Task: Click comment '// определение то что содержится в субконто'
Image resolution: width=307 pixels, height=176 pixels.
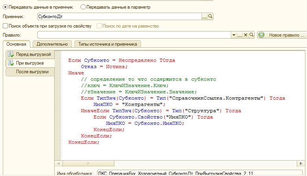Action: coord(149,79)
